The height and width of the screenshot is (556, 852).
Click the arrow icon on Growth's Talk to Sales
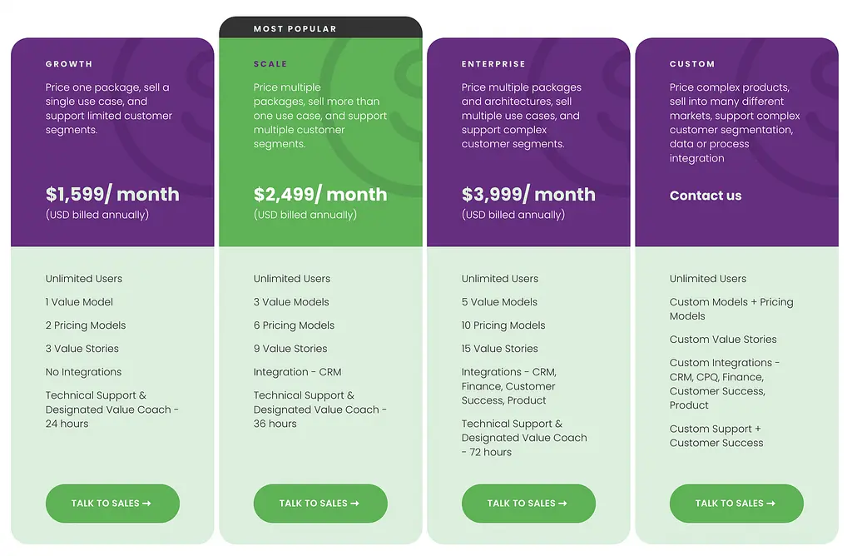click(x=146, y=504)
